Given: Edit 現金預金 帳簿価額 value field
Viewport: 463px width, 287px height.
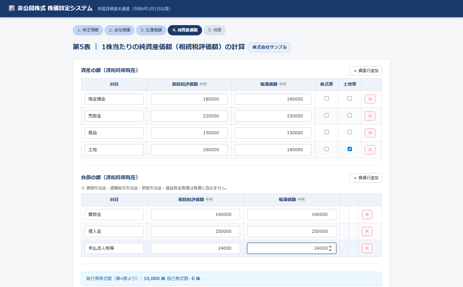Looking at the screenshot, I should [273, 99].
